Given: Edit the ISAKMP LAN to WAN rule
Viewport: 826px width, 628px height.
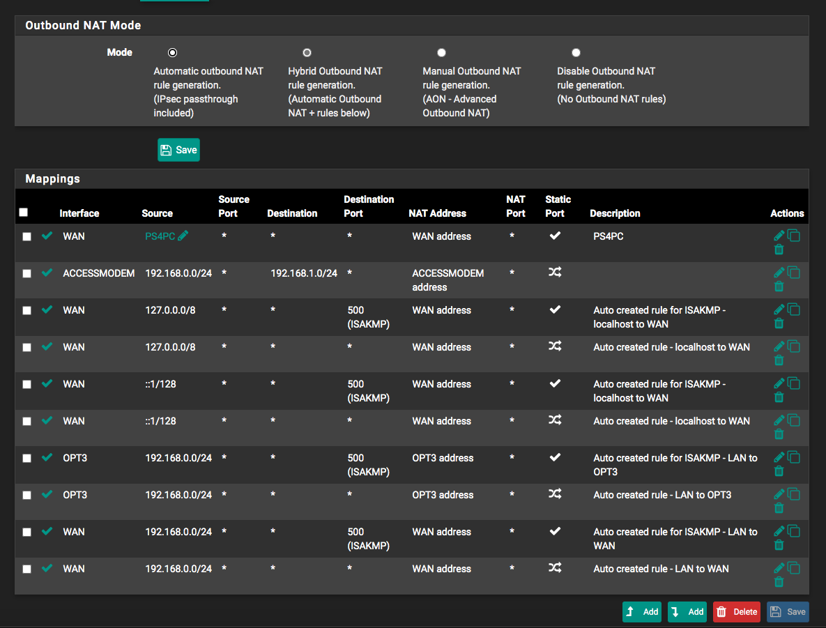Looking at the screenshot, I should pos(779,530).
